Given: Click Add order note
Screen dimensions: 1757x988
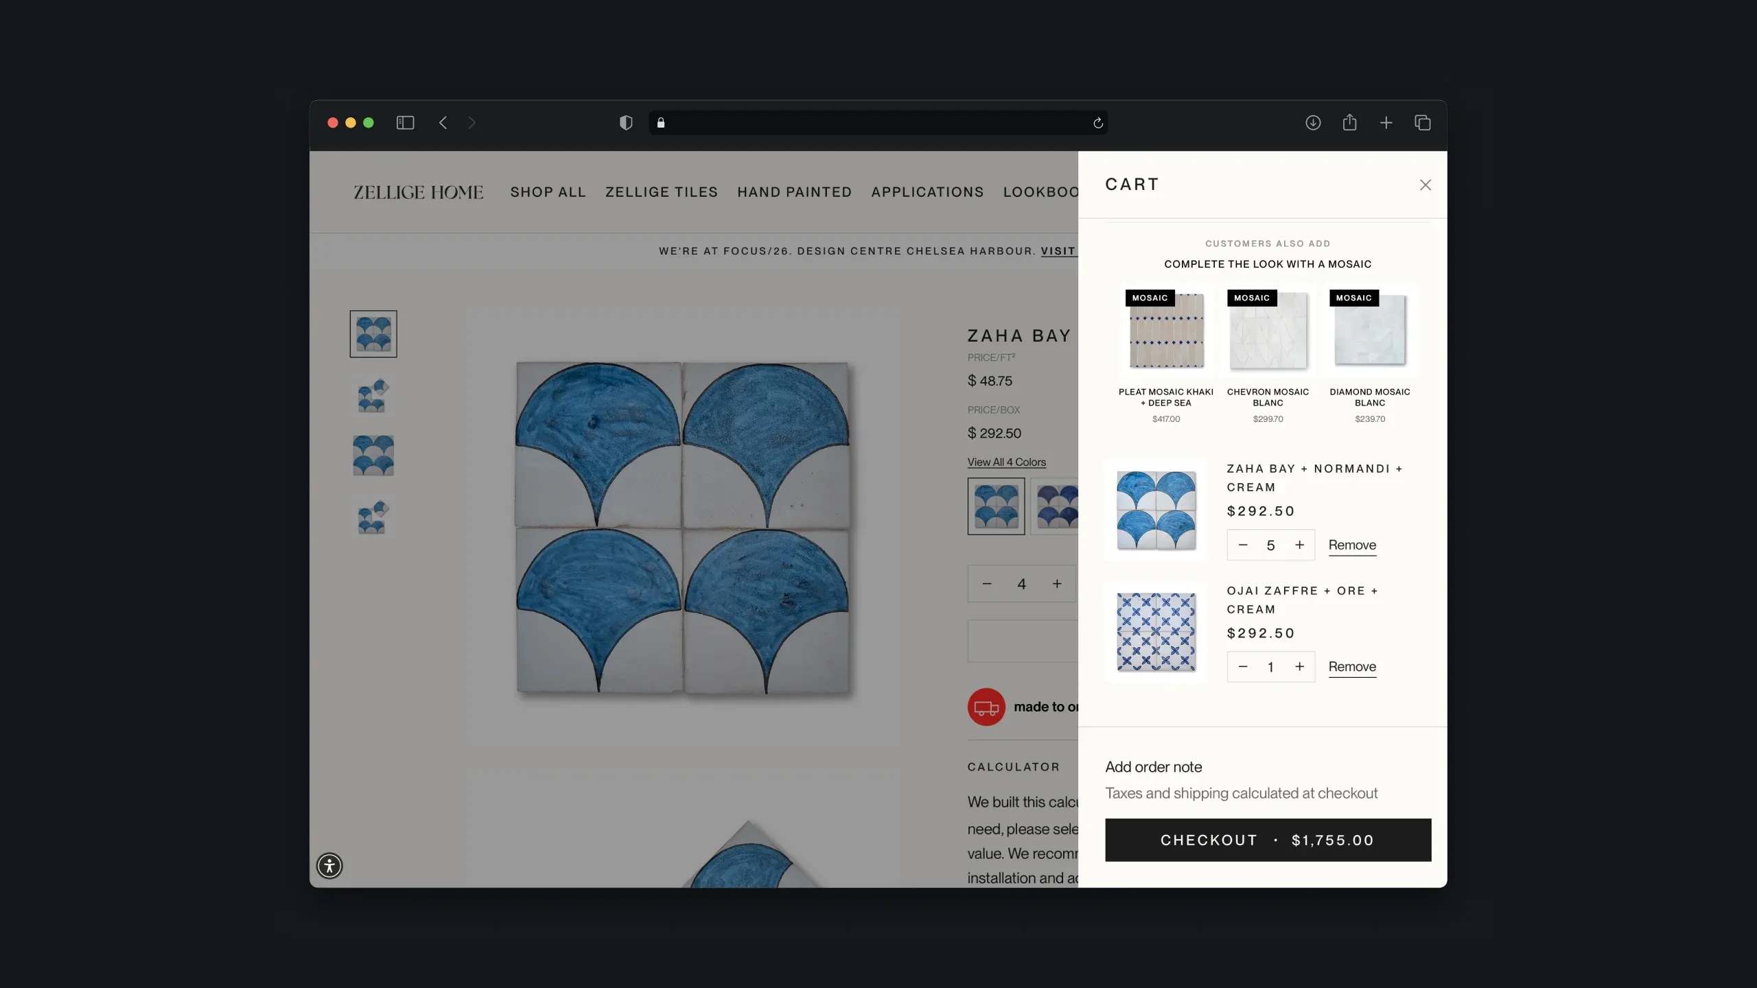Looking at the screenshot, I should click(1153, 767).
